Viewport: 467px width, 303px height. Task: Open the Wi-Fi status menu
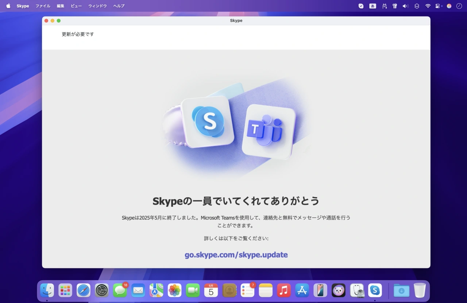click(428, 6)
